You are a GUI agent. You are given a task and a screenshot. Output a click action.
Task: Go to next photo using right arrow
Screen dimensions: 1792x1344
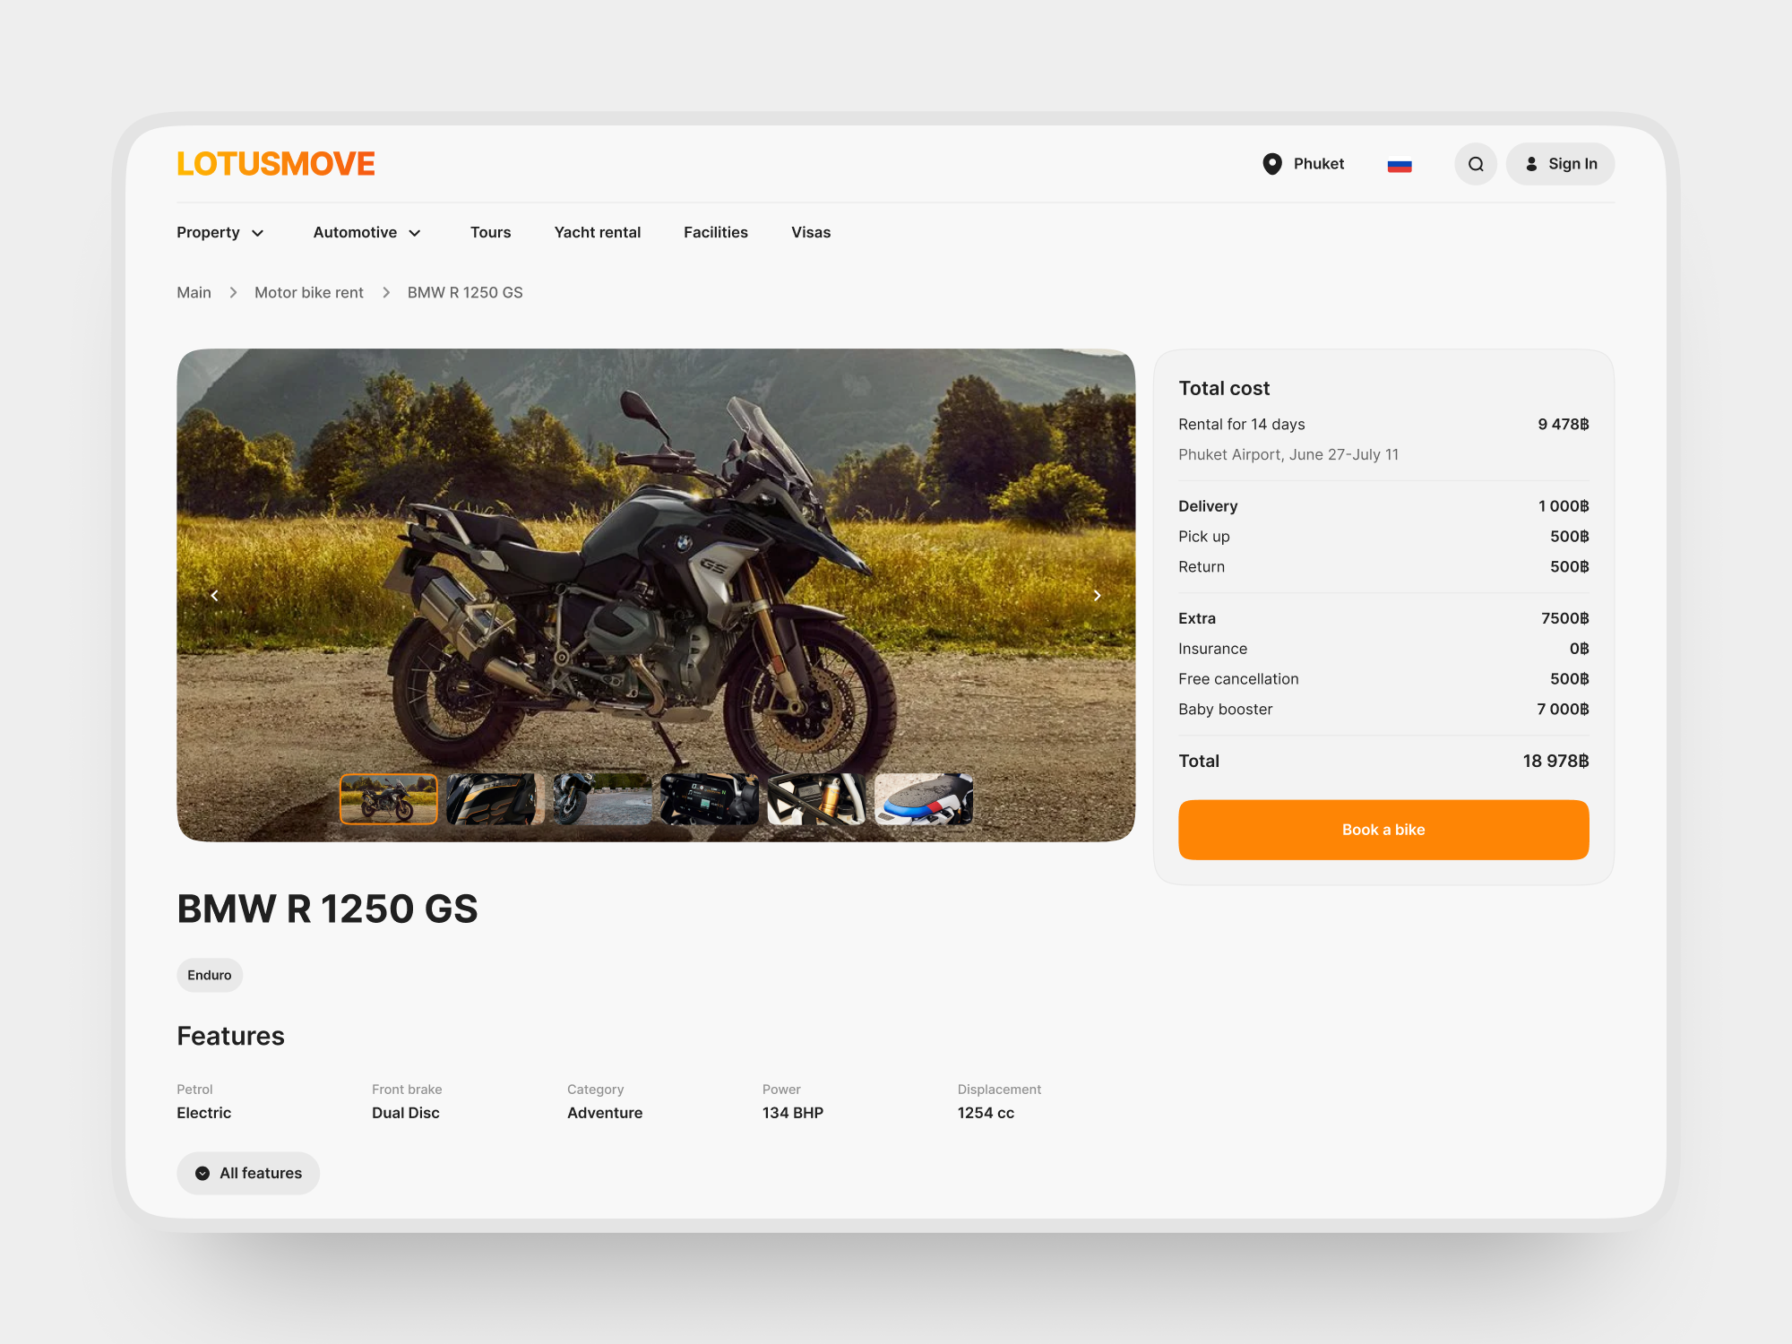click(x=1097, y=595)
